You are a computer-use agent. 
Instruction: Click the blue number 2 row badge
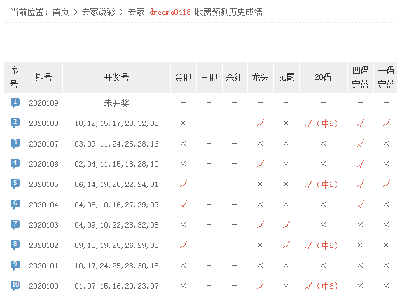[x=15, y=123]
